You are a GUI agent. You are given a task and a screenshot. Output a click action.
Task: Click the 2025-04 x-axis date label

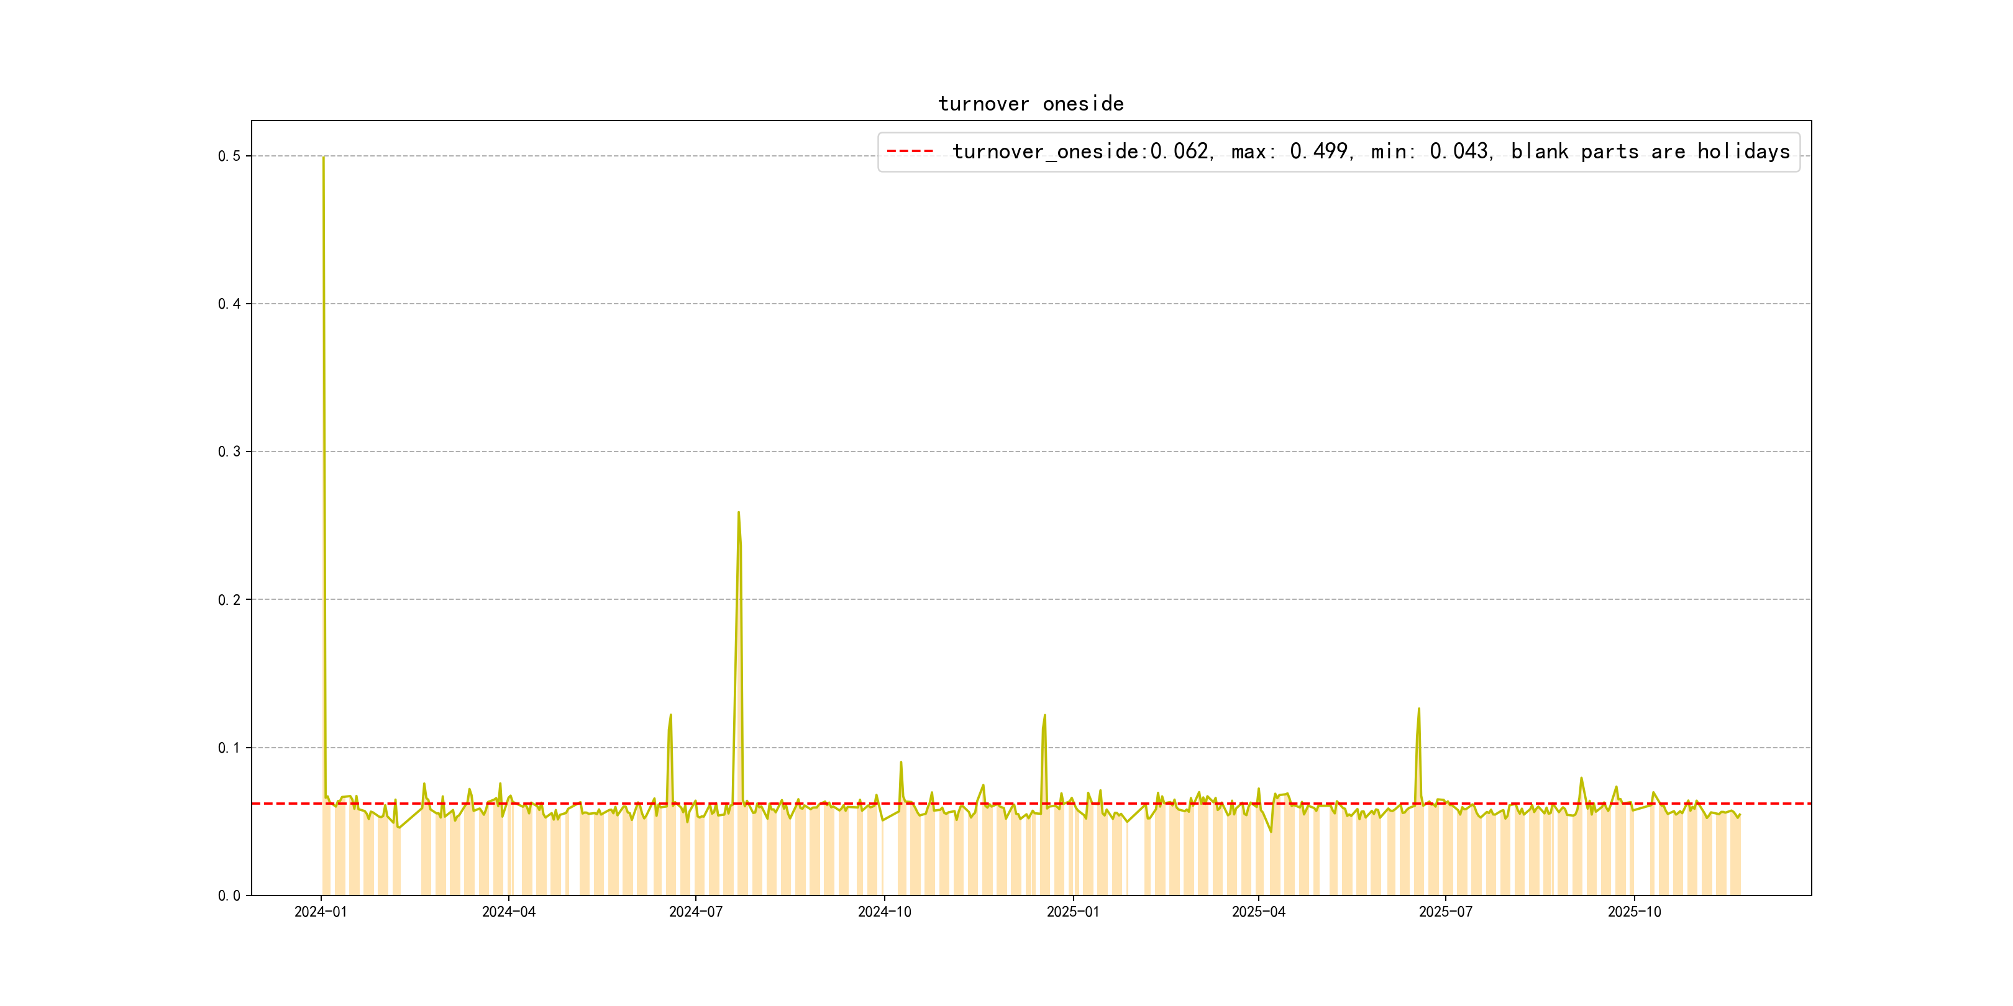pos(1258,912)
